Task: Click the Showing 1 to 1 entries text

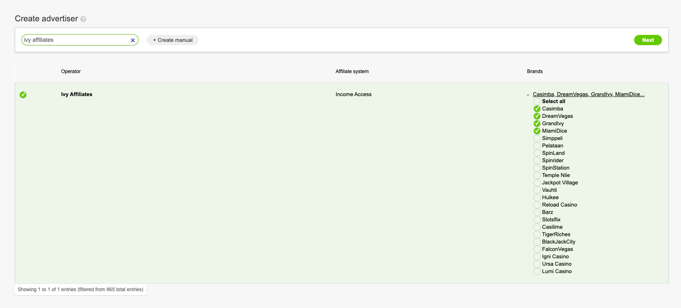Action: 81,290
